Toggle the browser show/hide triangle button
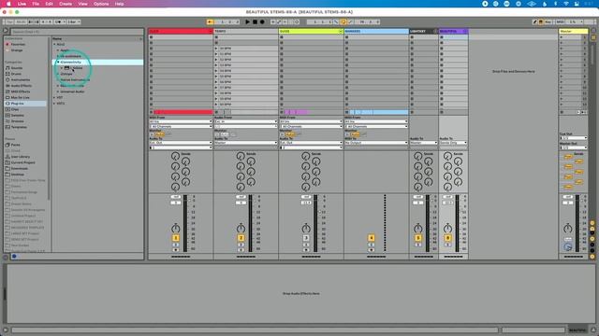599x336 pixels. click(x=6, y=31)
